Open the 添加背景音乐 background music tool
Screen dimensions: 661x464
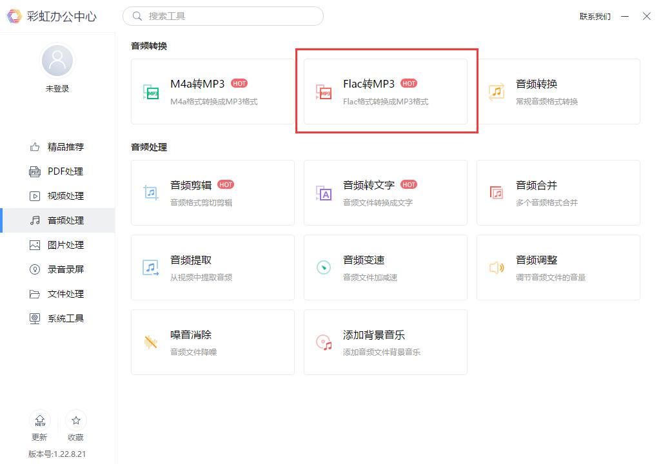click(x=385, y=342)
